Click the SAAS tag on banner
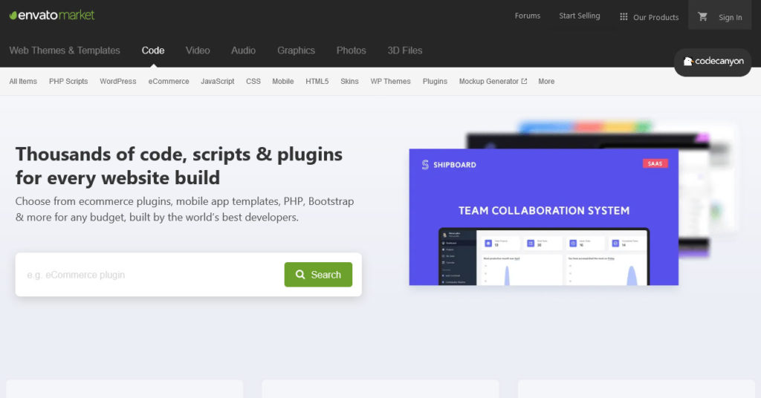Image resolution: width=761 pixels, height=398 pixels. pos(655,164)
